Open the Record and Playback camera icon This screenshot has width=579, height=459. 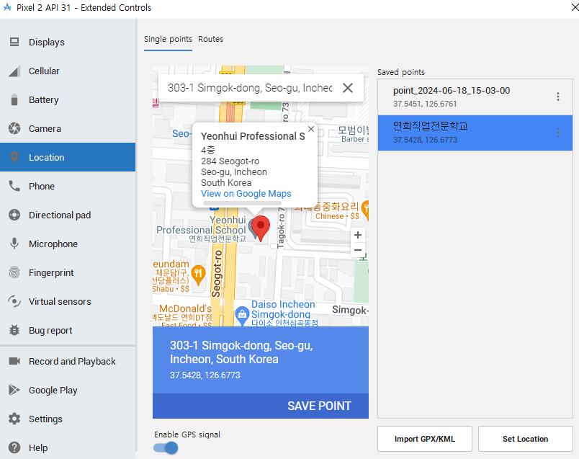coord(14,361)
